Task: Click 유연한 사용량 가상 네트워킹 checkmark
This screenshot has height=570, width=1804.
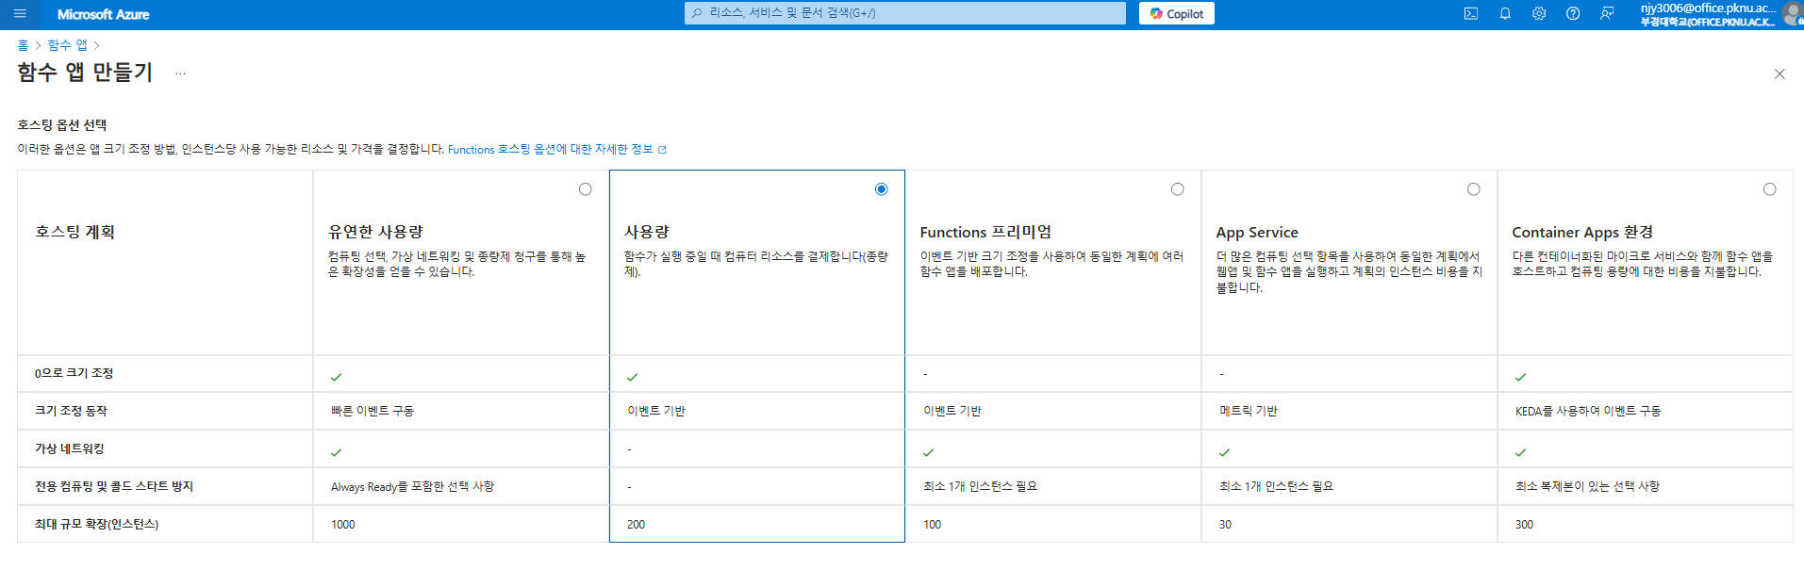Action: 337,452
